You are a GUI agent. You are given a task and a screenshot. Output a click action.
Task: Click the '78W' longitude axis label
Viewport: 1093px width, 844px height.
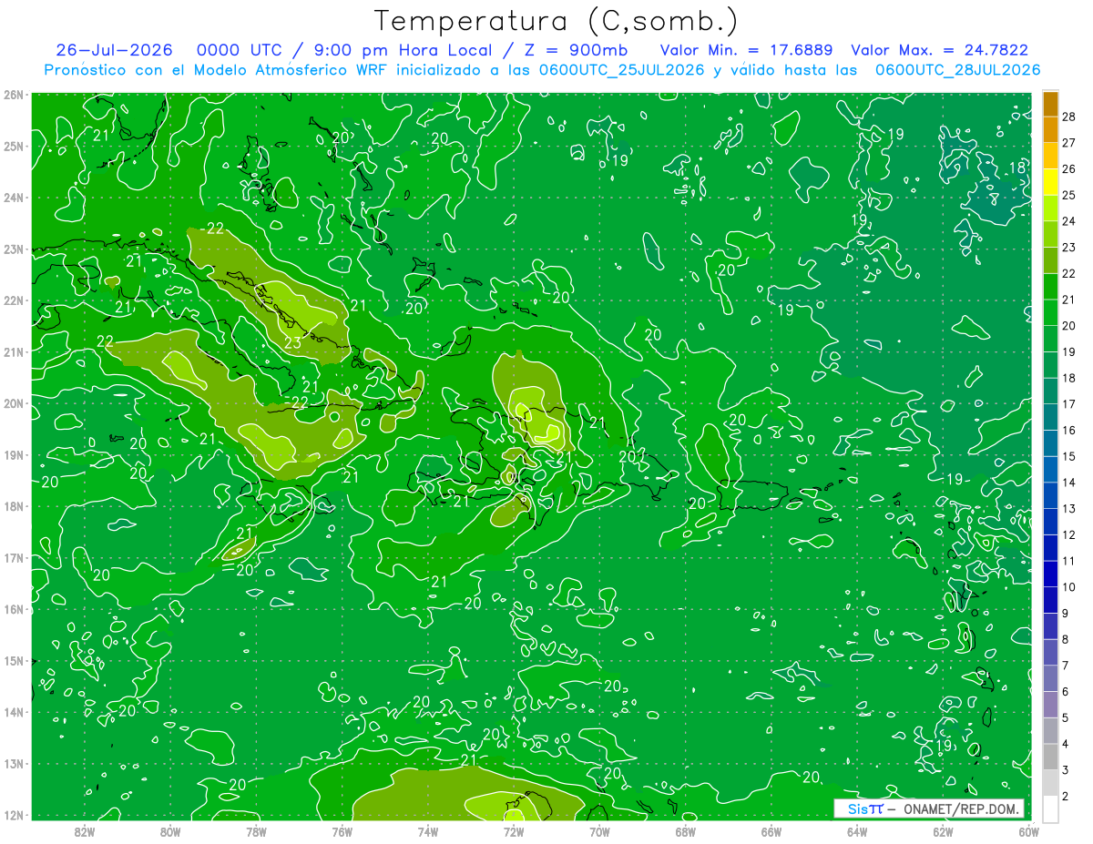256,831
